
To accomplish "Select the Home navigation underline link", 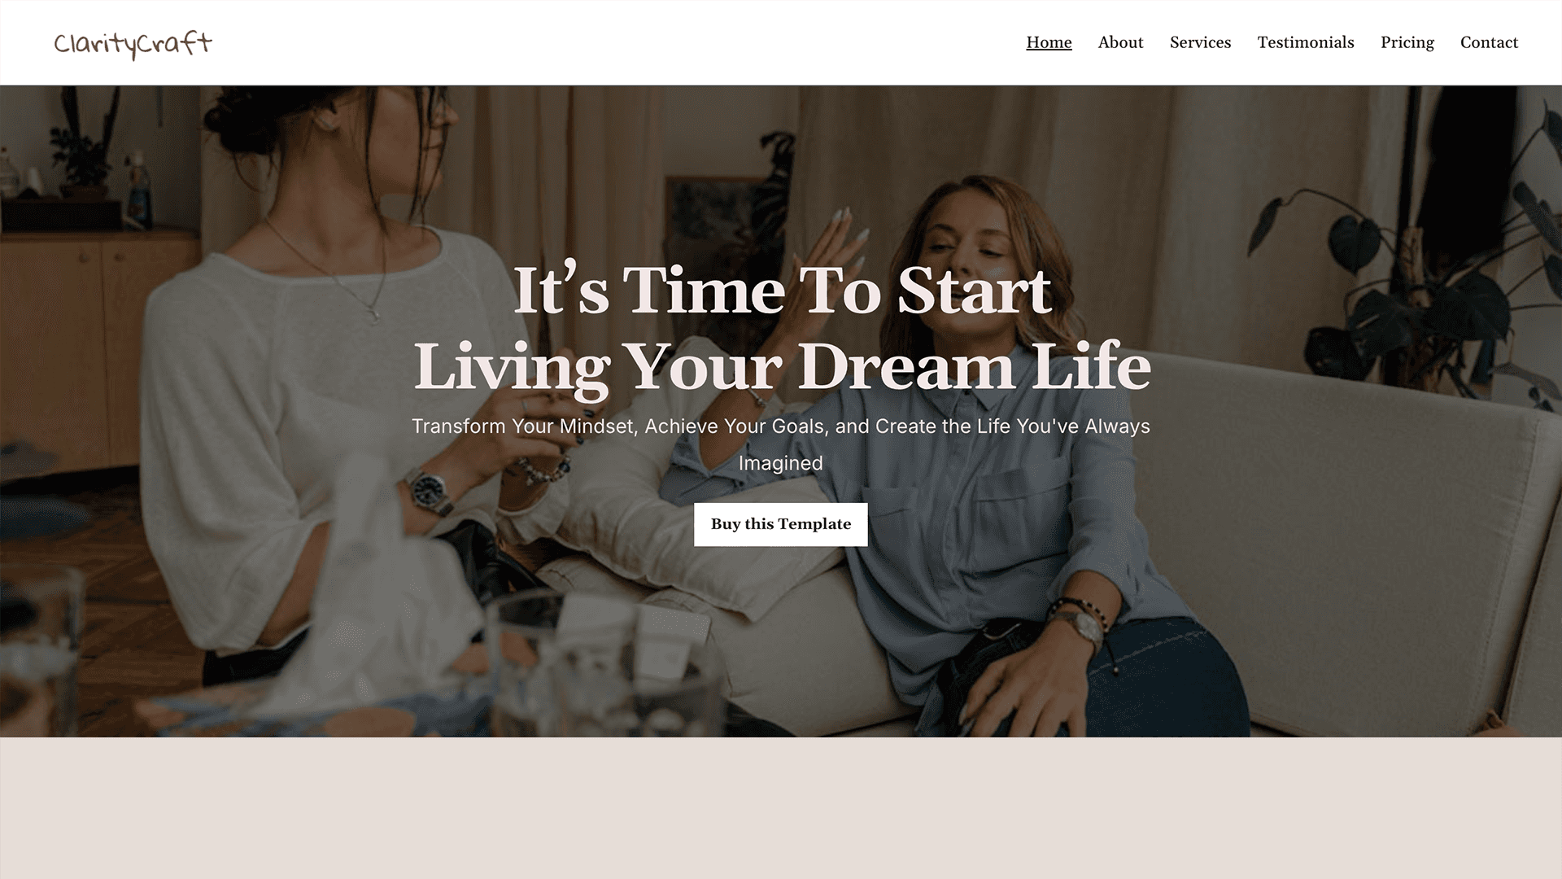I will [1048, 42].
